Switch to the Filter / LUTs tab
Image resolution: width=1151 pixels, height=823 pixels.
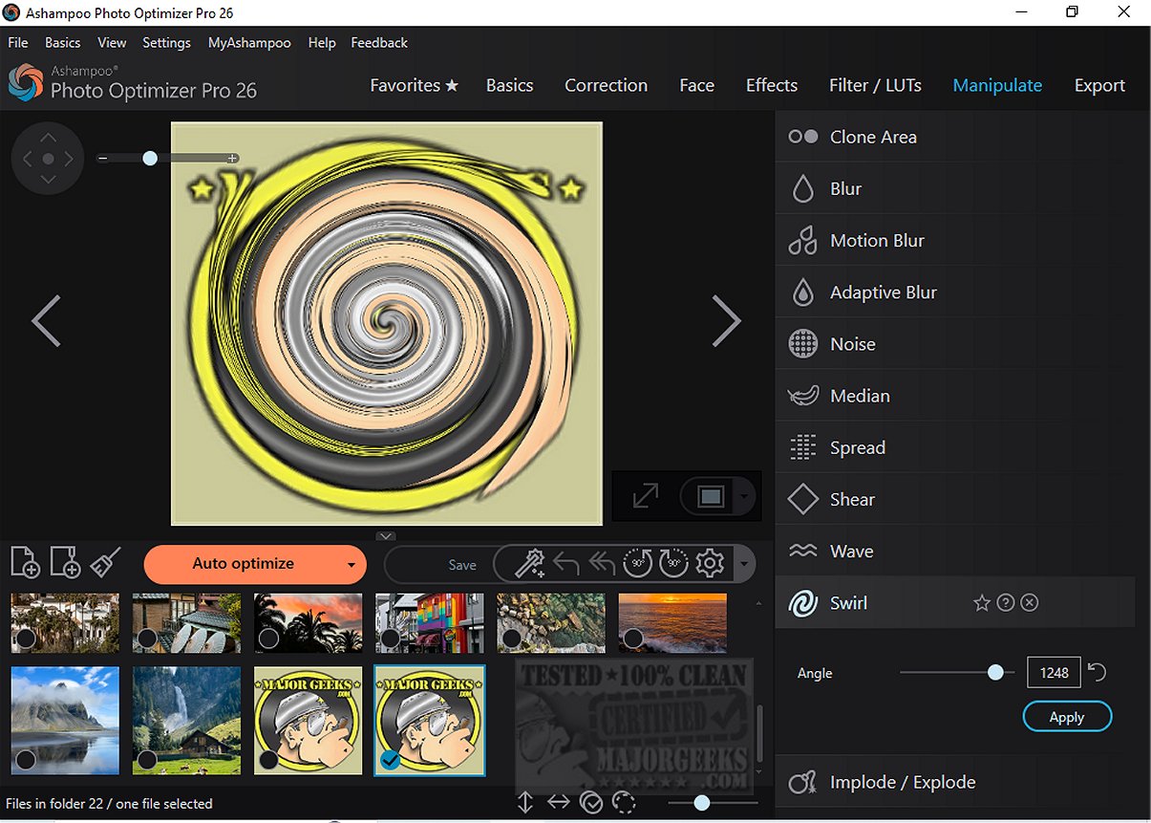coord(875,85)
